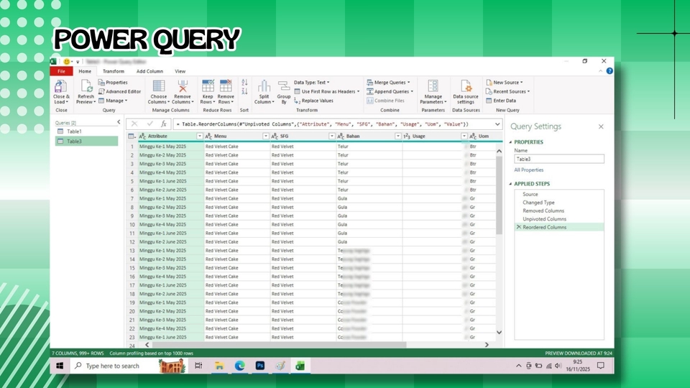Open Data source settings
Viewport: 690px width, 388px height.
coord(465,87)
